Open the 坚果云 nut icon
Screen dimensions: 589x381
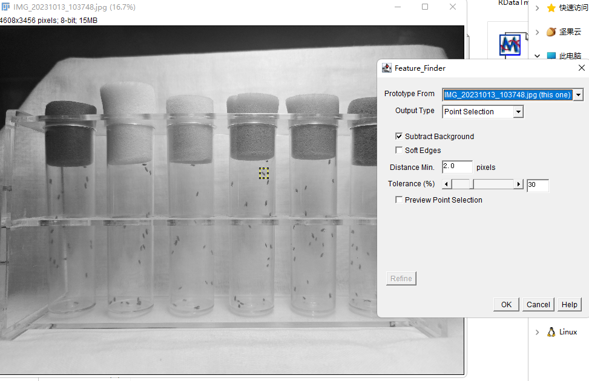click(x=551, y=32)
